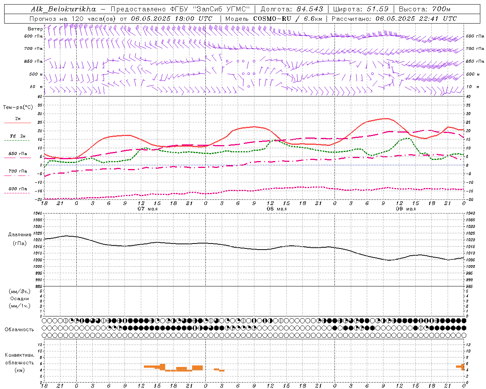Click the dashed line sample under 'Td 2м'

click(x=17, y=141)
